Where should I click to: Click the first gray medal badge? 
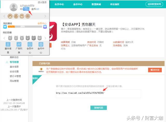click(10, 38)
